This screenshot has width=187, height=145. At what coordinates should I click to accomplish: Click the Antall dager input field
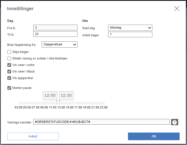point(130,35)
